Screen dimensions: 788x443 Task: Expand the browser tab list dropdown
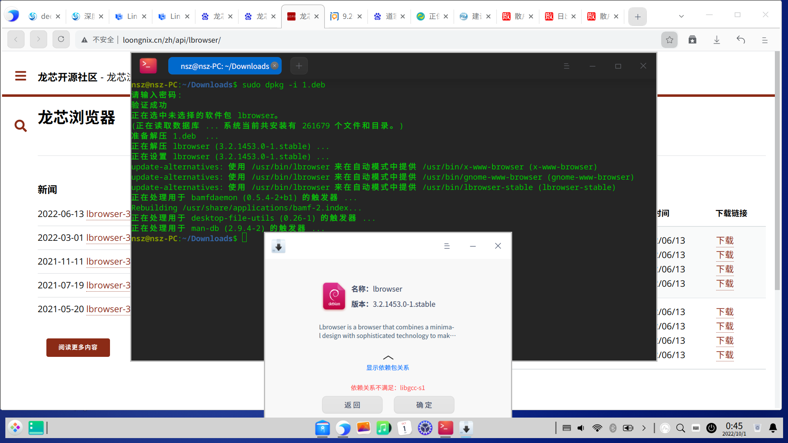[681, 16]
